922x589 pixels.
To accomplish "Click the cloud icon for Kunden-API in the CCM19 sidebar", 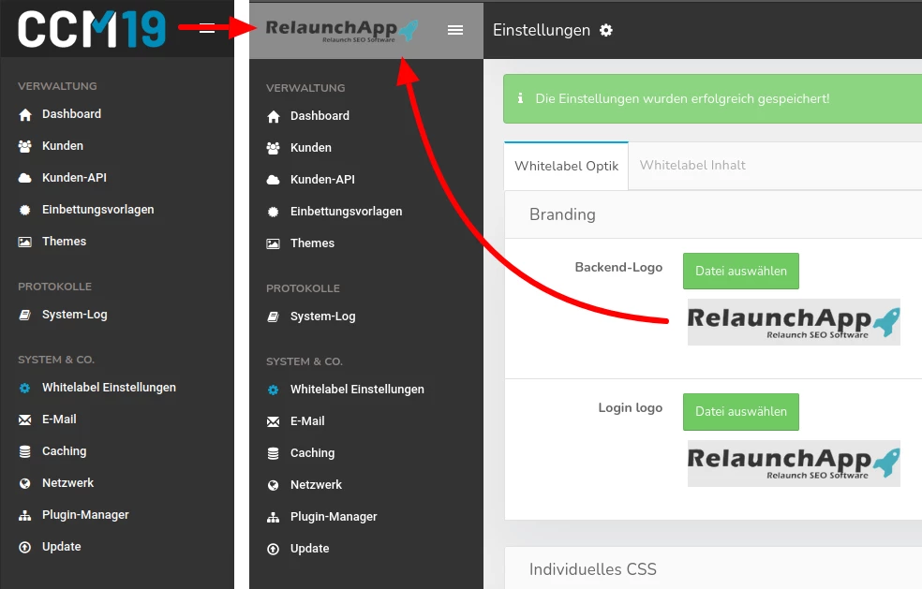I will pos(24,178).
